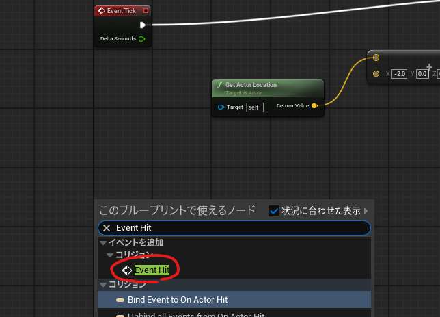Click the green Delta Seconds output pin
This screenshot has height=317, width=440.
point(142,39)
